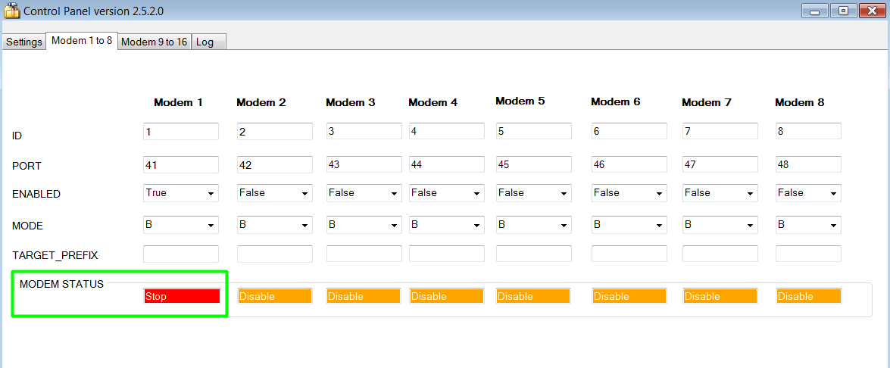The height and width of the screenshot is (368, 890).
Task: Select the Modem 3 PORT field
Action: pyautogui.click(x=364, y=164)
